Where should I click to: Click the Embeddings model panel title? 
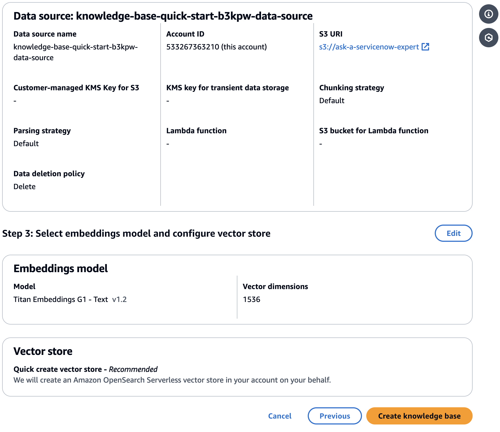pos(61,268)
